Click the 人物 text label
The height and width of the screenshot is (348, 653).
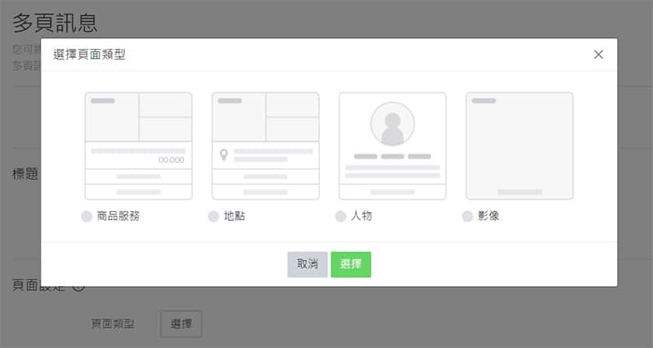[x=362, y=217]
